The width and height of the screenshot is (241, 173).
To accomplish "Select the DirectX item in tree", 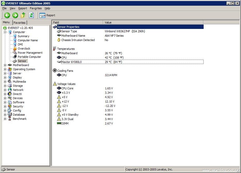I will [17, 94].
